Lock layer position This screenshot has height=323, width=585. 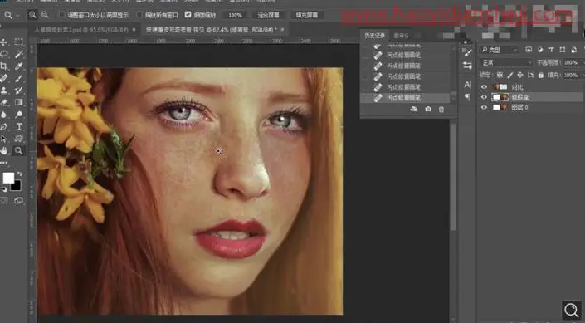(x=520, y=76)
